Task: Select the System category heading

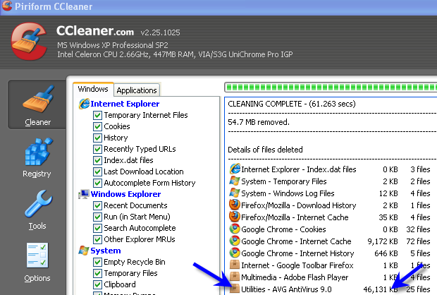Action: click(106, 251)
